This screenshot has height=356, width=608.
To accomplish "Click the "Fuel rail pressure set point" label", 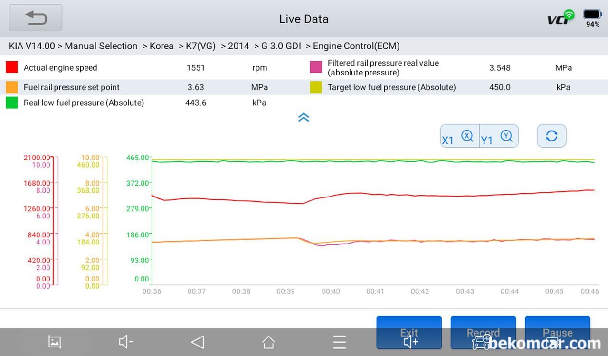I will 72,87.
